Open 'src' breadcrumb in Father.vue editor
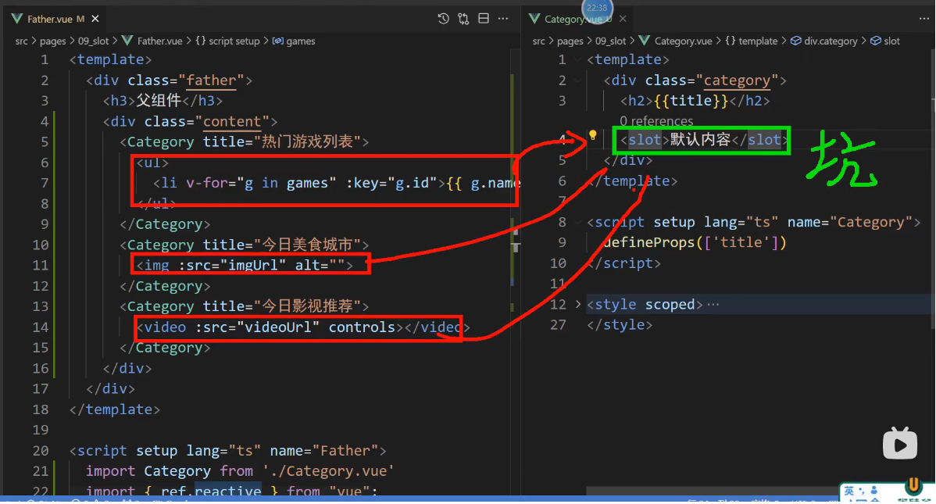 click(x=22, y=41)
